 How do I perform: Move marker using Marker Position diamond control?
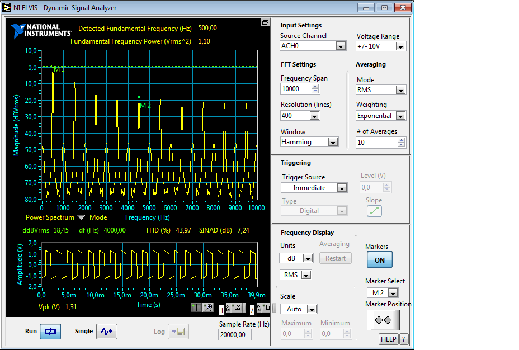point(383,320)
